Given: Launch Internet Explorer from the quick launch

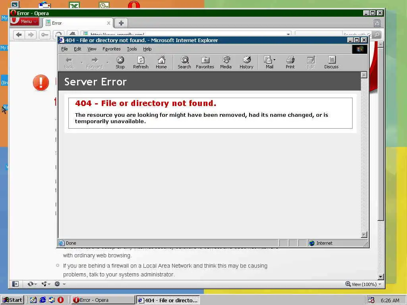Looking at the screenshot, I should point(43,300).
